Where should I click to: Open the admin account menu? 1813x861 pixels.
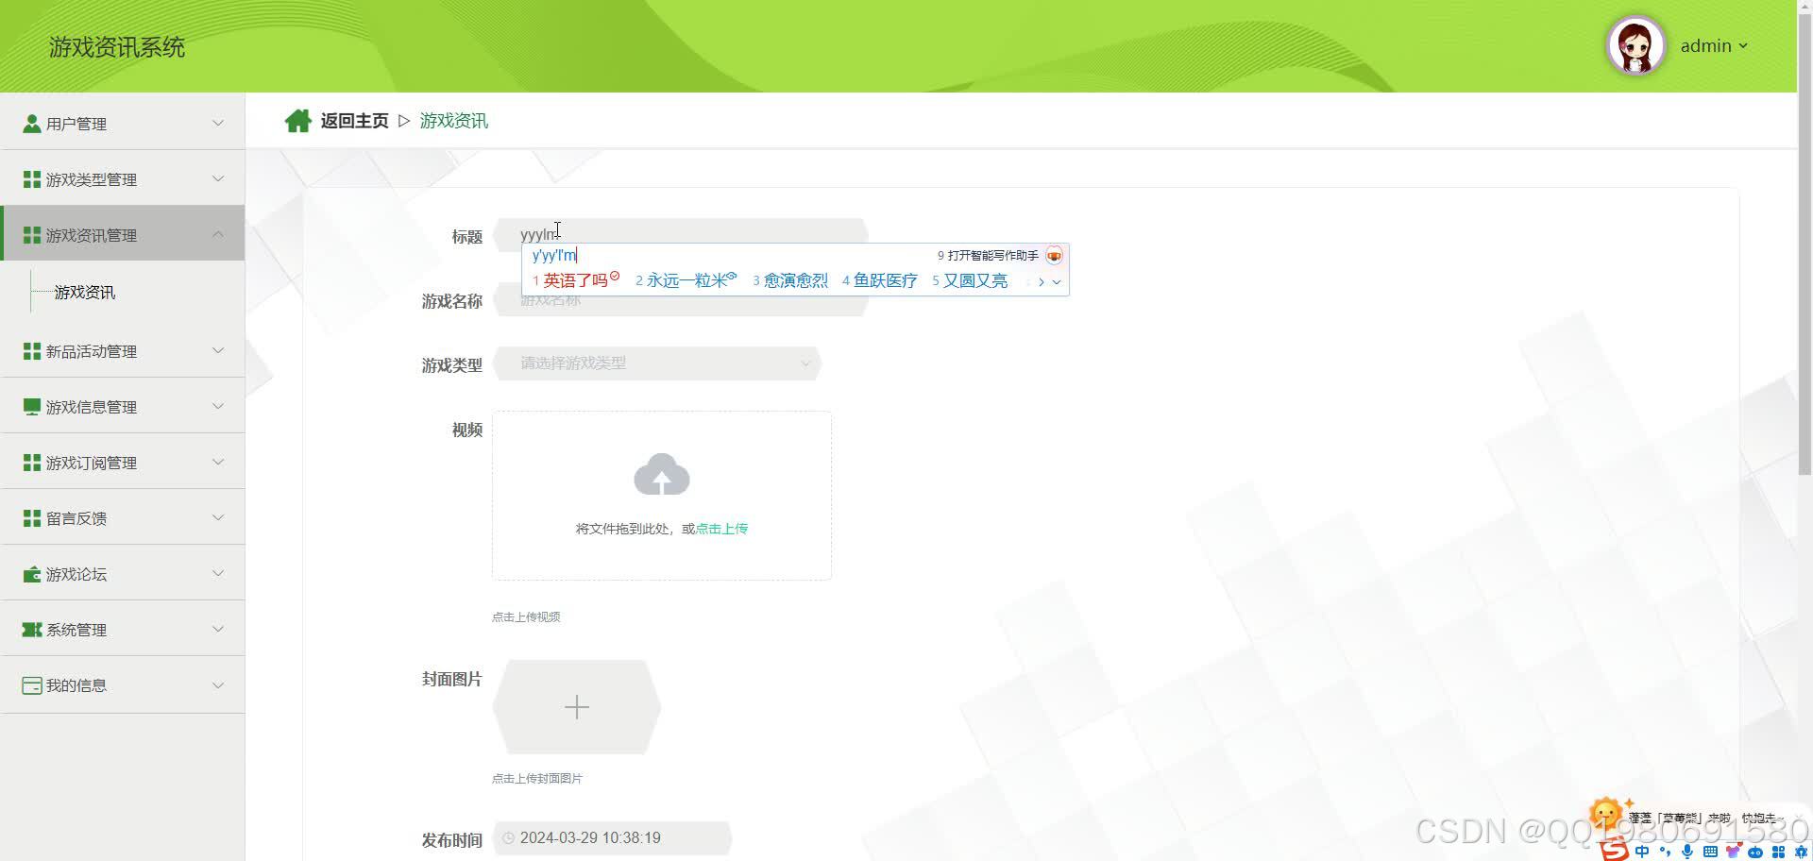click(x=1715, y=44)
